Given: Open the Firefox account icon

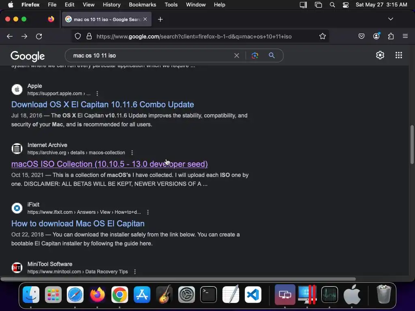Looking at the screenshot, I should click(x=376, y=36).
